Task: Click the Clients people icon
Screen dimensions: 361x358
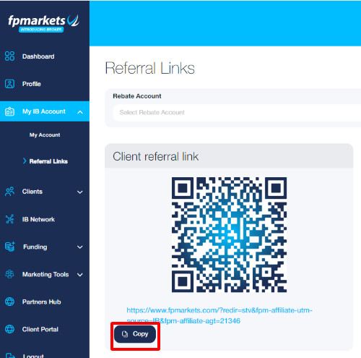Action: pyautogui.click(x=9, y=192)
